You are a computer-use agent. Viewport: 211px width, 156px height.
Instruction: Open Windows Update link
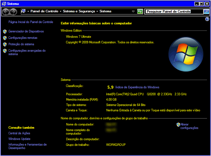(19, 139)
